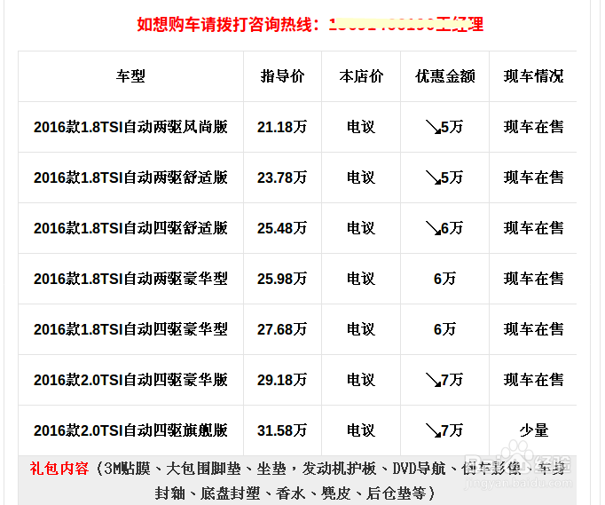Click 电议 in the 2.0TSI豪华版 row
This screenshot has height=505, width=605.
pyautogui.click(x=361, y=380)
